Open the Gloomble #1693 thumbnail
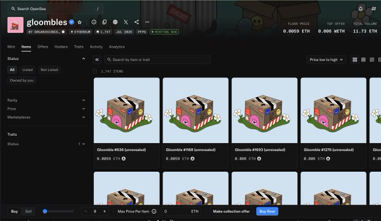 (264, 110)
